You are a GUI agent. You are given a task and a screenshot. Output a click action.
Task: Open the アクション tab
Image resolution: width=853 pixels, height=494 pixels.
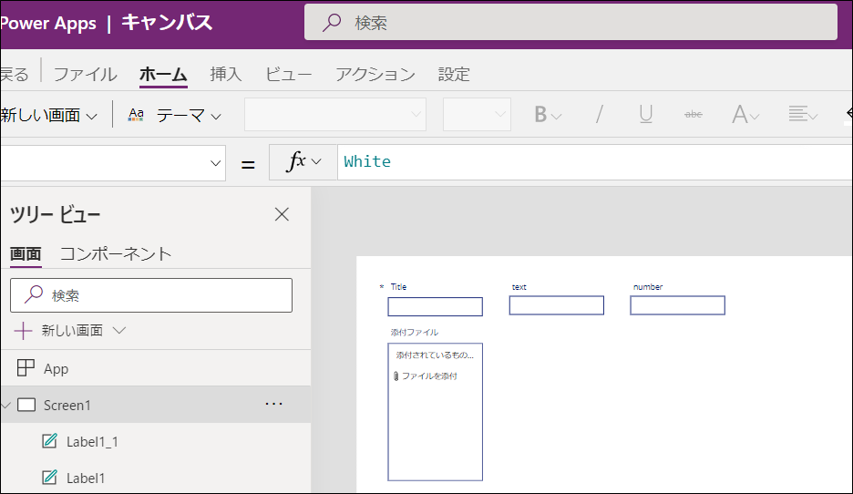[375, 74]
